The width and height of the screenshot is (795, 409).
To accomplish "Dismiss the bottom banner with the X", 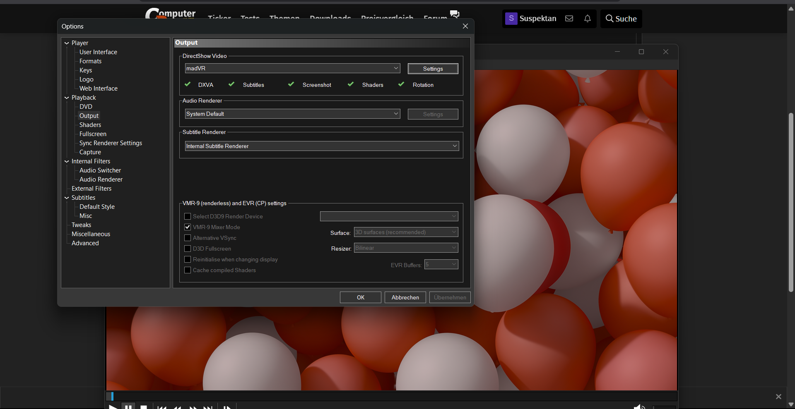I will click(778, 397).
